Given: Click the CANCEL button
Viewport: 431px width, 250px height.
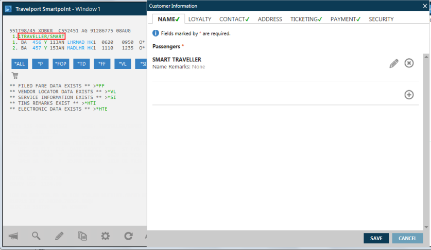Looking at the screenshot, I should pyautogui.click(x=407, y=238).
